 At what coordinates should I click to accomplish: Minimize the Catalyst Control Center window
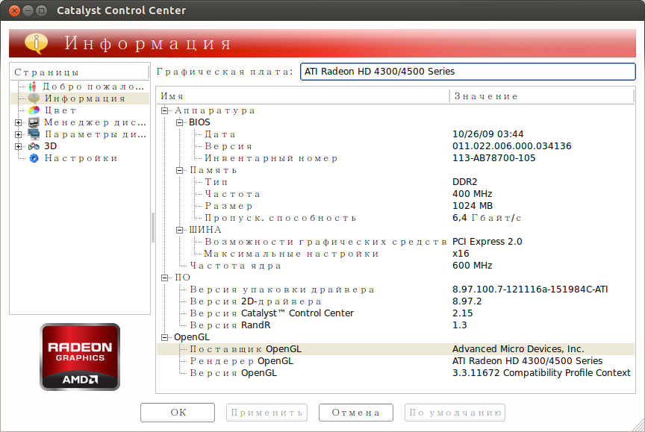[x=28, y=10]
